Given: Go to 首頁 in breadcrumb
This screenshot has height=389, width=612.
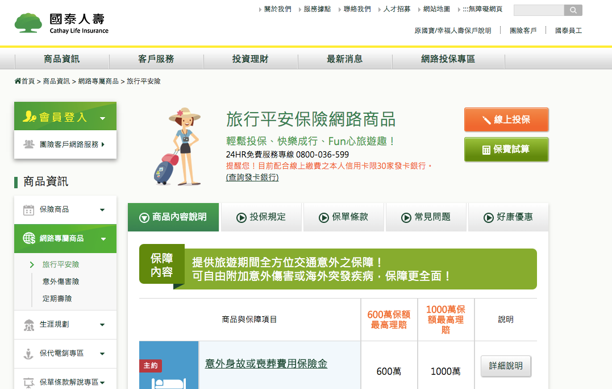Looking at the screenshot, I should point(28,81).
